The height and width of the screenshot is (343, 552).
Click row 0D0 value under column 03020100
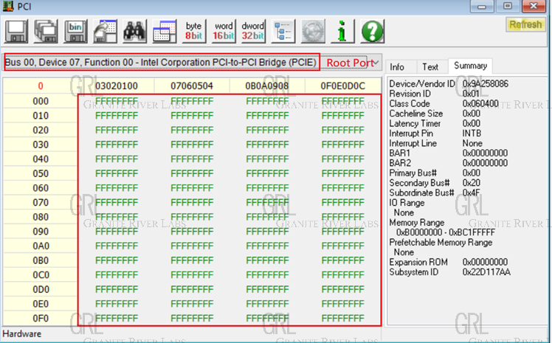116,289
